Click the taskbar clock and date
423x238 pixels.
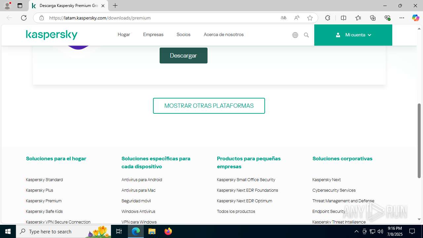click(x=395, y=231)
